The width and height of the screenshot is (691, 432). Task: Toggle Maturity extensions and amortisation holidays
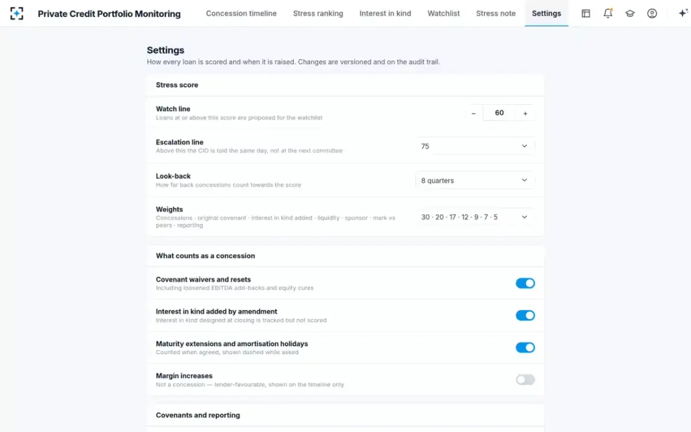pyautogui.click(x=525, y=348)
